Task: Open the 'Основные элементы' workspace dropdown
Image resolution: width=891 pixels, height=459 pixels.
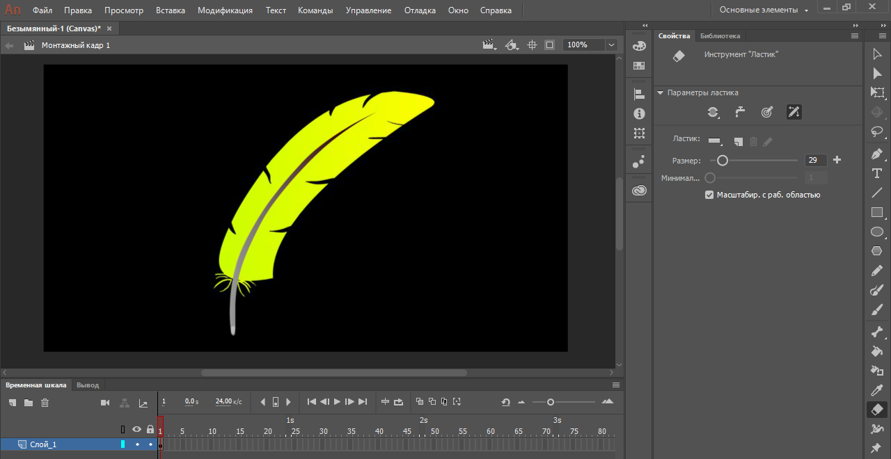Action: [x=764, y=10]
